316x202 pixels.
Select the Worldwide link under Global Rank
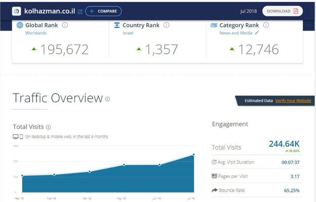coord(36,33)
